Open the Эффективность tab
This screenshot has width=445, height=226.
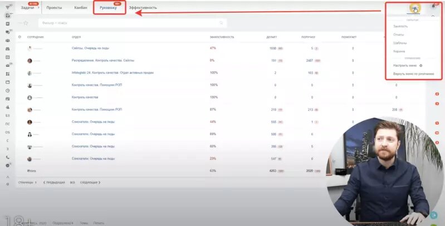143,8
